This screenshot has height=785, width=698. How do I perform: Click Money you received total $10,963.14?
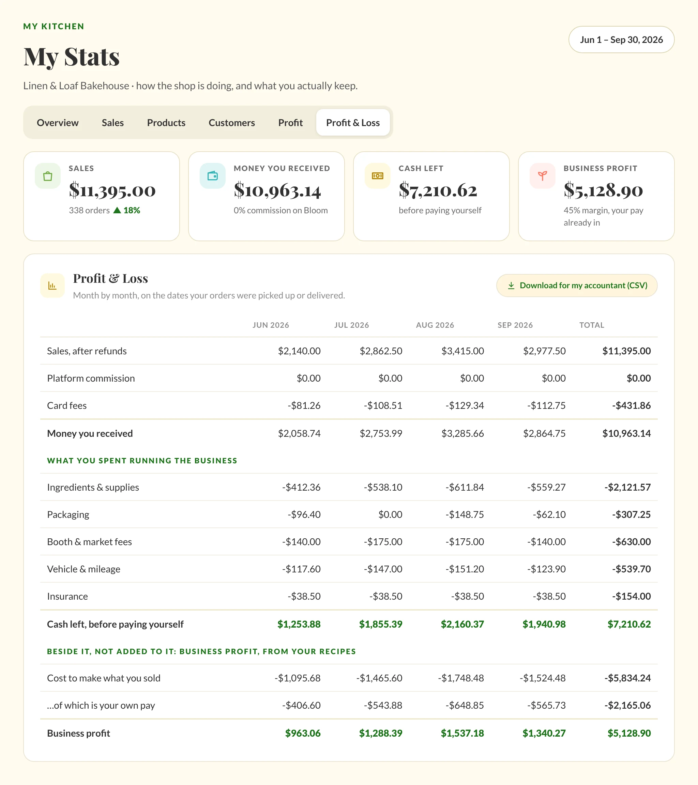pyautogui.click(x=626, y=434)
